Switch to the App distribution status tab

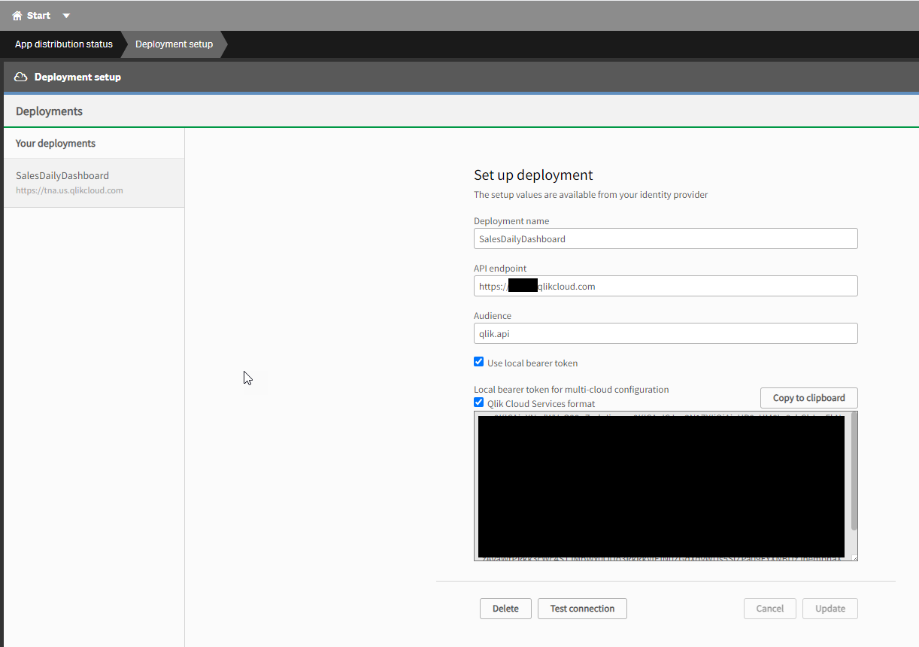pos(62,44)
